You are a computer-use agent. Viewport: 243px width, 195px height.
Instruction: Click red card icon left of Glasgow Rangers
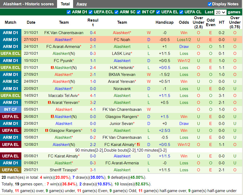point(47,131)
